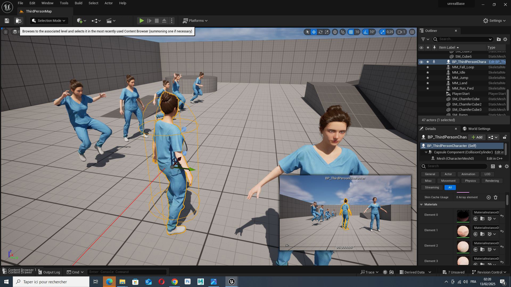
Task: Toggle visibility of BP_ThirdPersonCharacter in Outliner
Action: [x=421, y=62]
